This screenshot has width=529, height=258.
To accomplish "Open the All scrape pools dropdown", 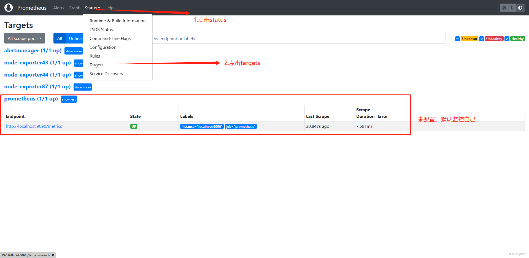I will pyautogui.click(x=24, y=38).
